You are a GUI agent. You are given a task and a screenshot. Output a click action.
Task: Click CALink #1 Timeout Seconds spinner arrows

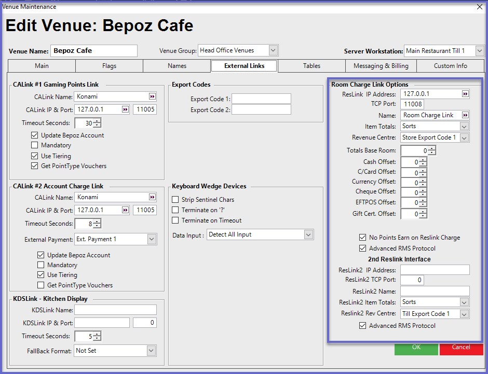click(97, 123)
